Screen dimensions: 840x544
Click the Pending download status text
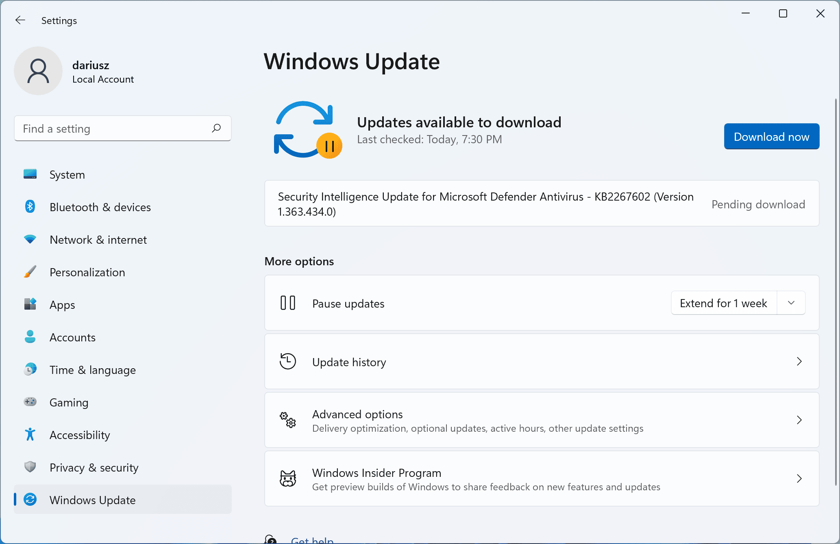pos(758,204)
